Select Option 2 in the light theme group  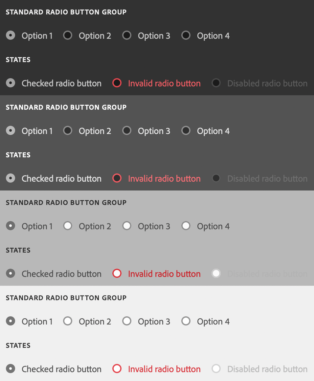coord(68,321)
